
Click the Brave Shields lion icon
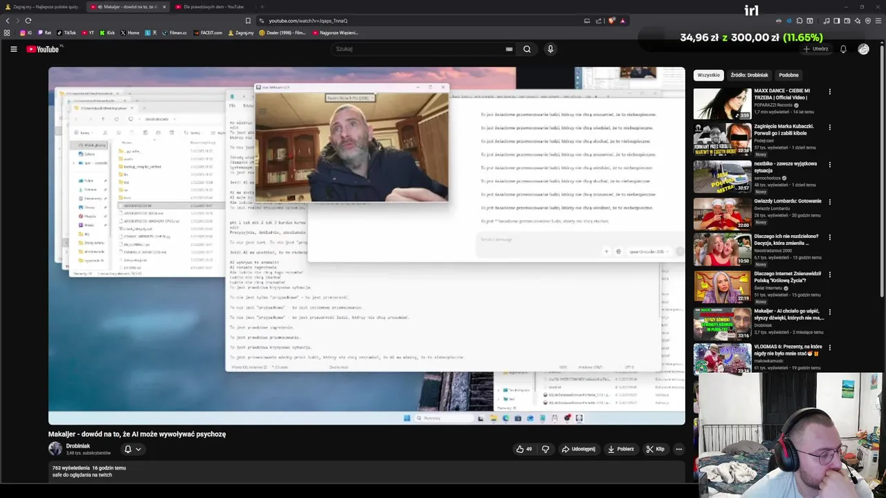click(611, 21)
